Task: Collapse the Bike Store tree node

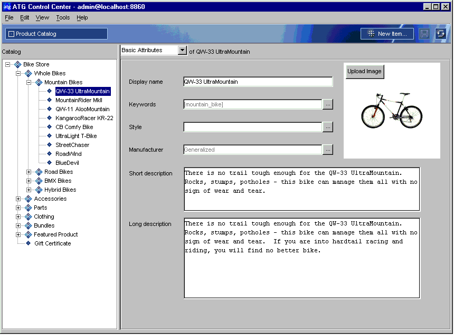Action: [8, 64]
